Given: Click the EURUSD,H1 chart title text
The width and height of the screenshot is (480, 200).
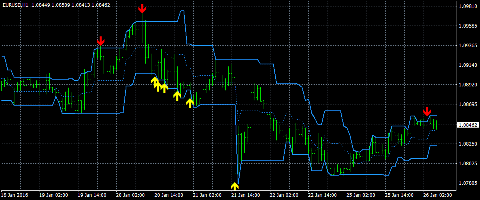Looking at the screenshot, I should pos(15,5).
